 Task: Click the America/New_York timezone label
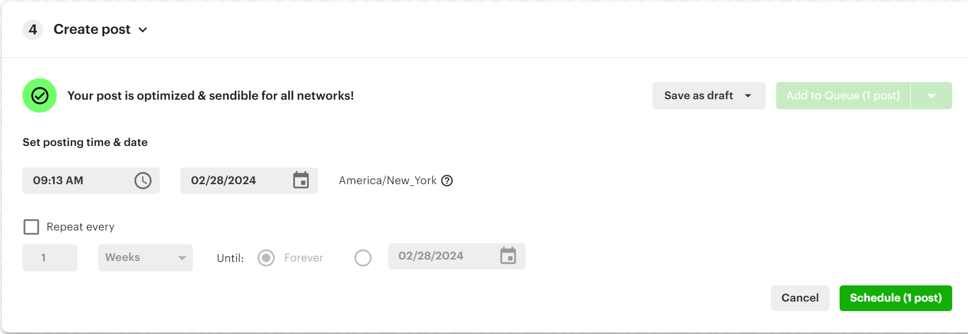(x=388, y=180)
